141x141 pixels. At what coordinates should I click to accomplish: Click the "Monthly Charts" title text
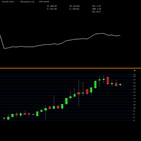coord(8,2)
